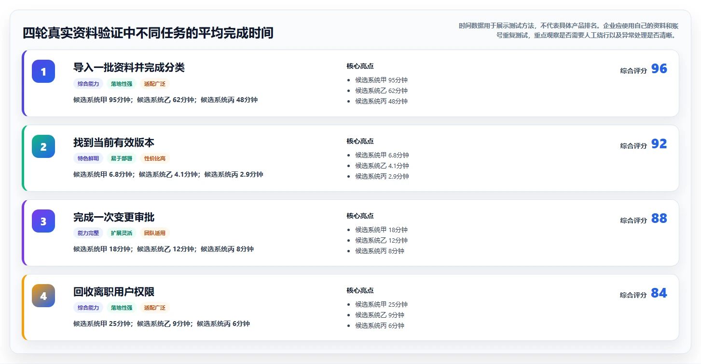Click 核心亮点 heading in card 找到当前有效版本
701x364 pixels.
(360, 142)
